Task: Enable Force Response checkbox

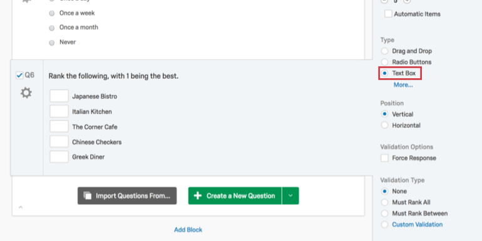Action: tap(384, 158)
